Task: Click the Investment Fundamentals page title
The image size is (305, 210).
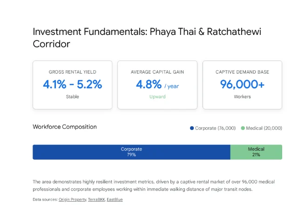Action: pos(147,38)
